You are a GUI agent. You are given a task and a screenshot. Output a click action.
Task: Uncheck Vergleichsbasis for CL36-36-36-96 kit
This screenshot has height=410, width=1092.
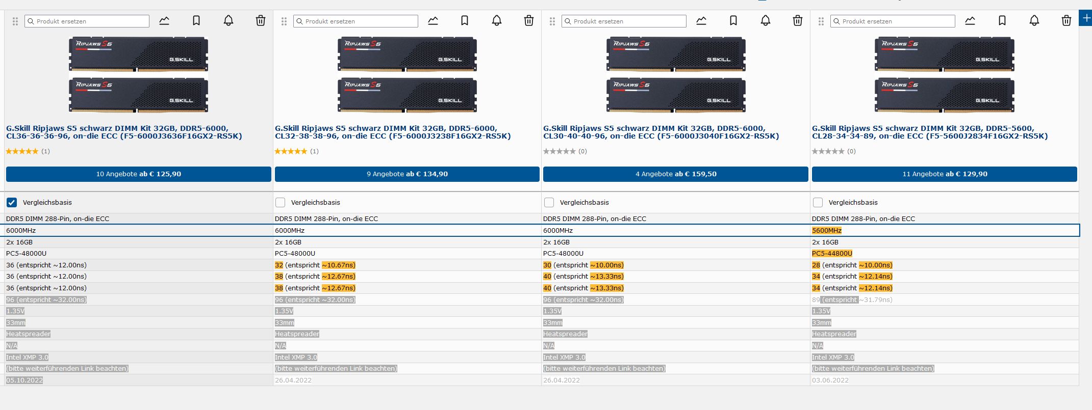point(12,203)
